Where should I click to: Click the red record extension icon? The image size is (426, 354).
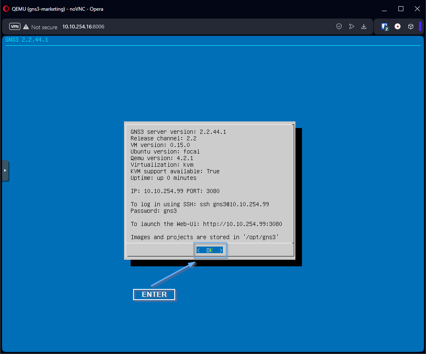398,26
